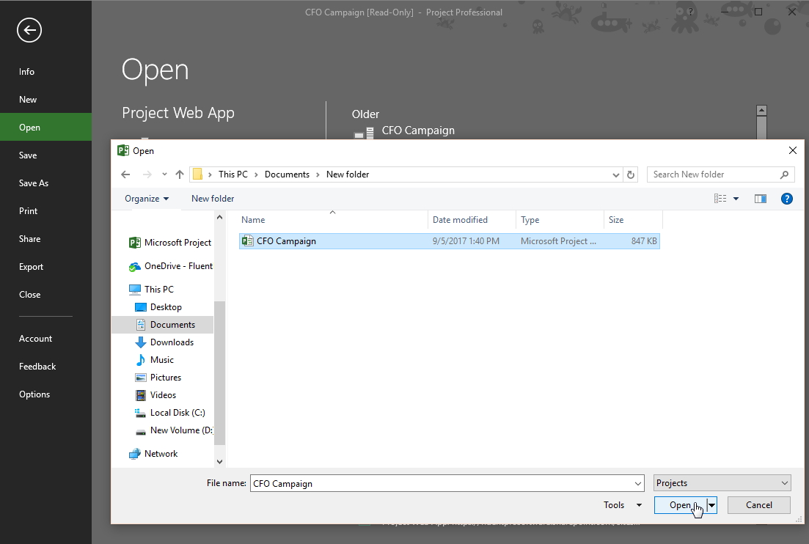This screenshot has height=544, width=809.
Task: Open the Desktop folder
Action: click(x=158, y=306)
